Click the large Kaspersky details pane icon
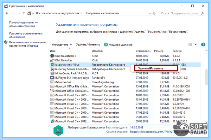The image size is (211, 140). pyautogui.click(x=58, y=131)
